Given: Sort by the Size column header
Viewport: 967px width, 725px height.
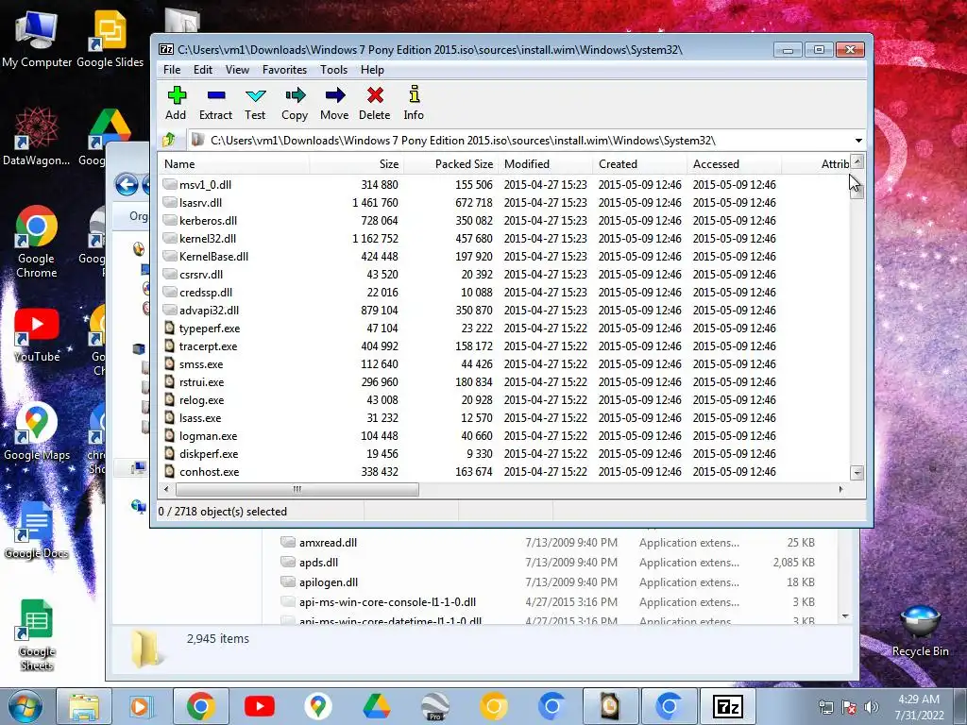Looking at the screenshot, I should (x=356, y=164).
